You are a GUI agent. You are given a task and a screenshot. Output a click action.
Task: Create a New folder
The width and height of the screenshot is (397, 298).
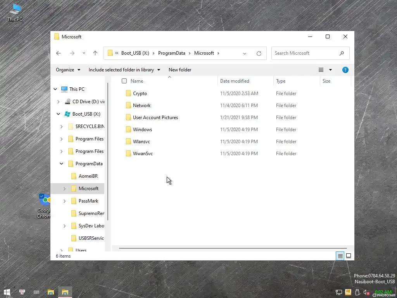point(180,70)
